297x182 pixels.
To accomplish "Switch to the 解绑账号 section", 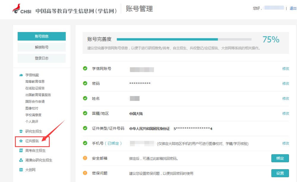I will pyautogui.click(x=42, y=47).
